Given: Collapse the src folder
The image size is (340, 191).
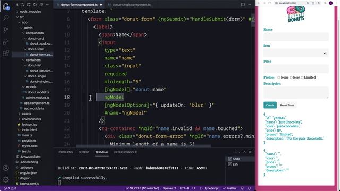Looking at the screenshot, I should [21, 17].
